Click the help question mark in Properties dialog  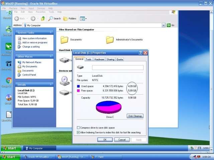coord(140,53)
